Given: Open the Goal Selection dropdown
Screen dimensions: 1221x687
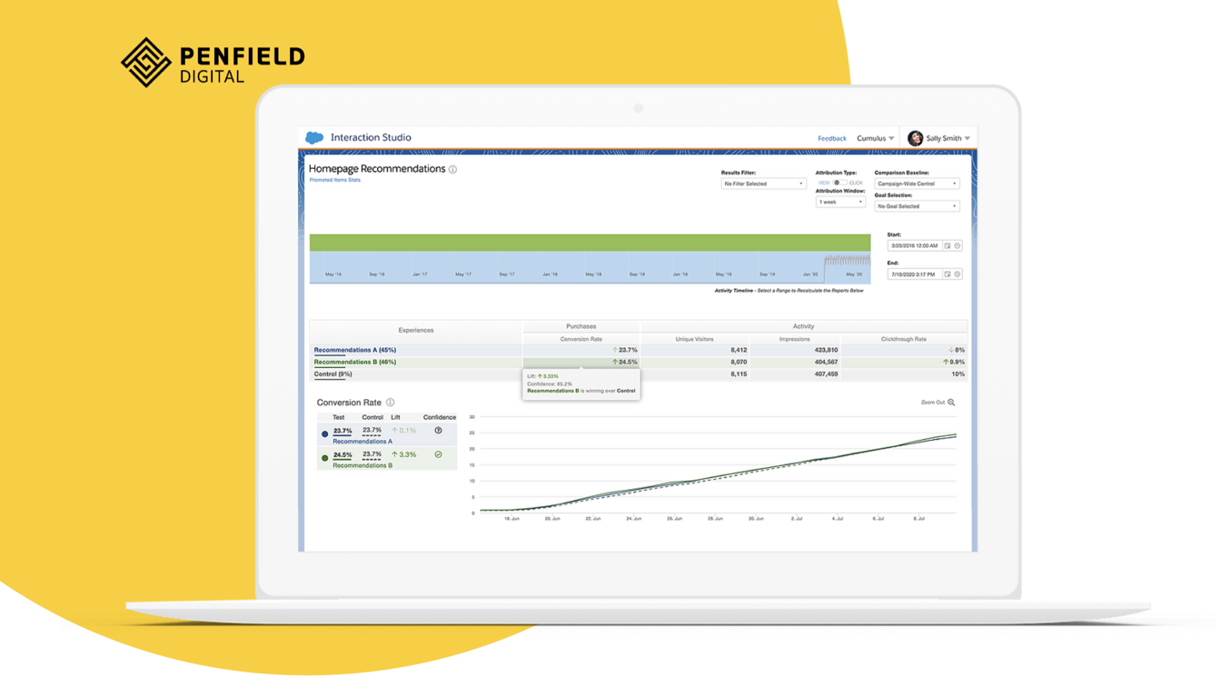Looking at the screenshot, I should pos(917,206).
